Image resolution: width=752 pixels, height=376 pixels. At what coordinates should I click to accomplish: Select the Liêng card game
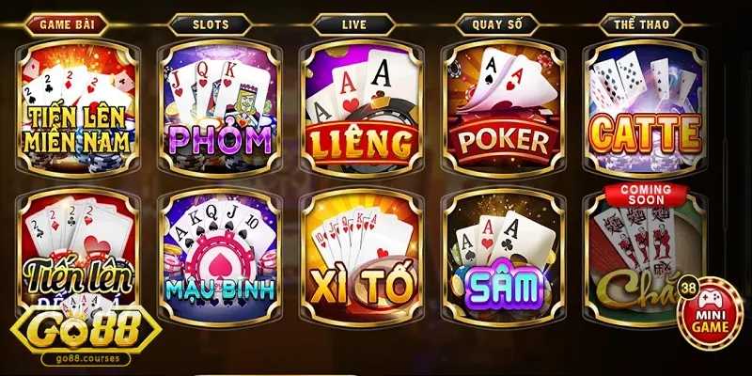click(361, 108)
